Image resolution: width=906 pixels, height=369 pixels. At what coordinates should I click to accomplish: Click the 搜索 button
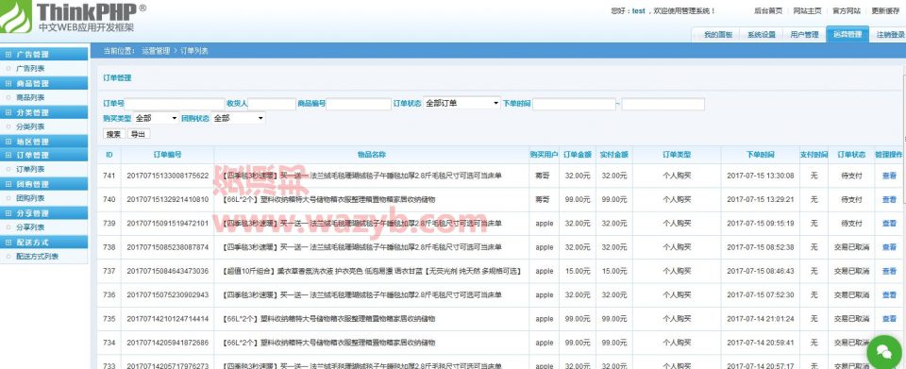coord(114,134)
